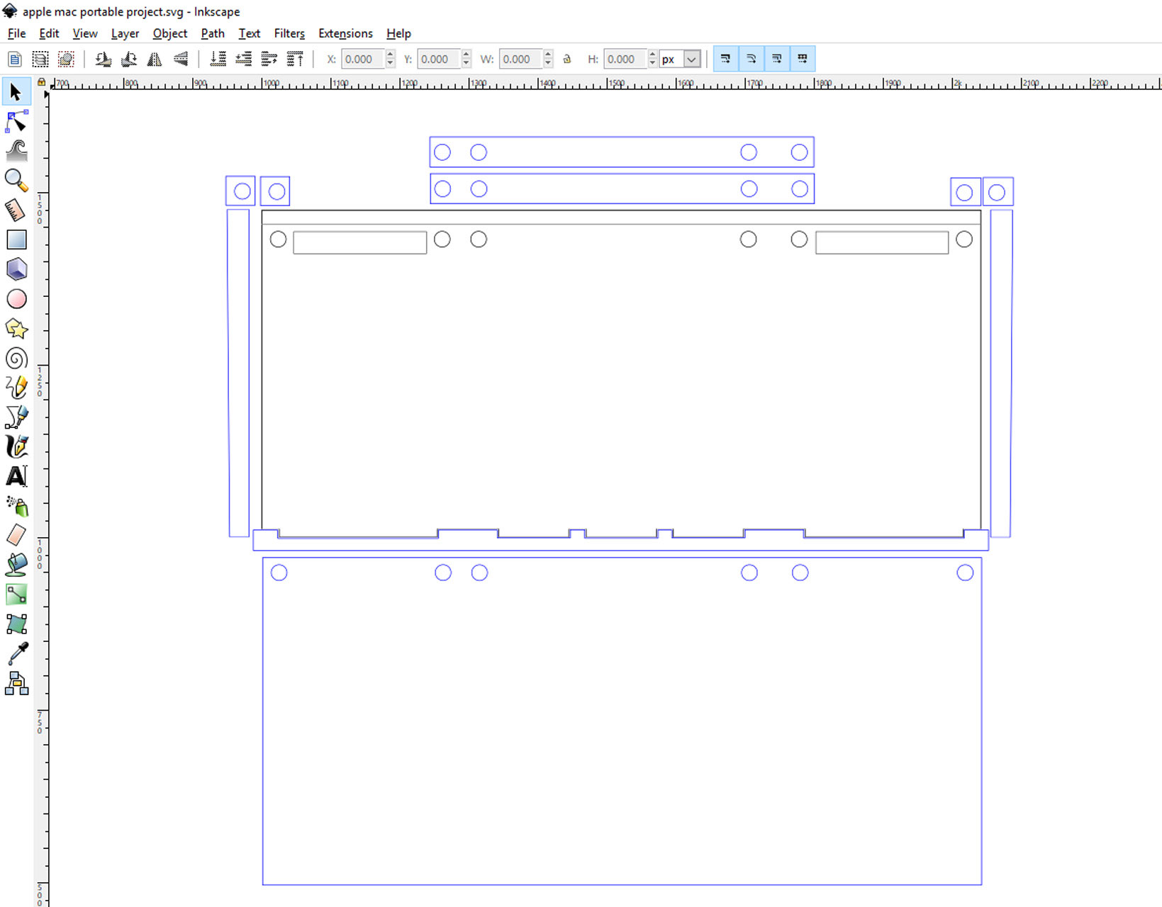Click the flip horizontally button
Viewport: 1162px width, 907px height.
click(x=155, y=60)
